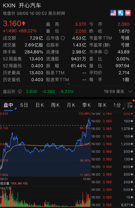
Task: Select the 盘中 chart tab
Action: (x=8, y=105)
